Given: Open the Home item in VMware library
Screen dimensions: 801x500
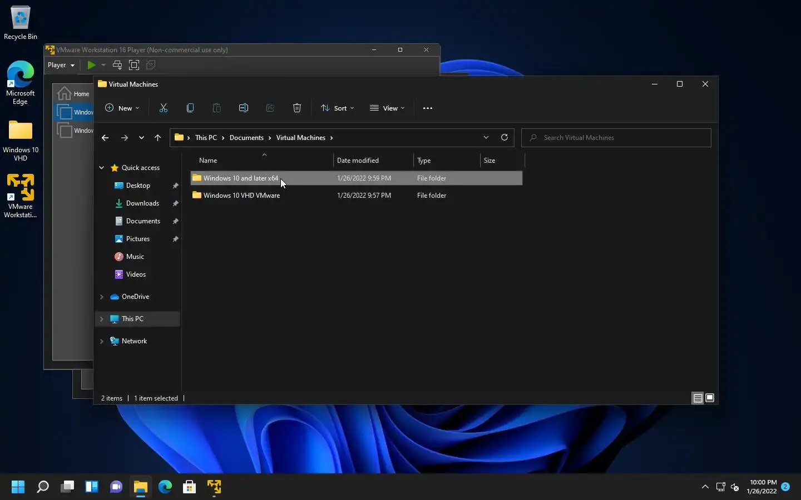Looking at the screenshot, I should point(74,93).
